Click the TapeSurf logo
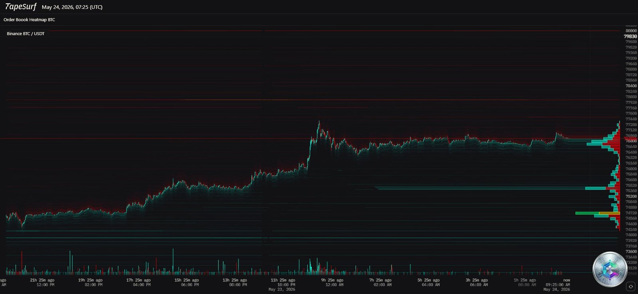Viewport: 638px width, 294px height. [21, 7]
